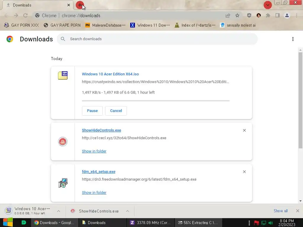This screenshot has width=303, height=227.
Task: Click the ShowHideControls.exe red D icon
Action: coord(63,142)
